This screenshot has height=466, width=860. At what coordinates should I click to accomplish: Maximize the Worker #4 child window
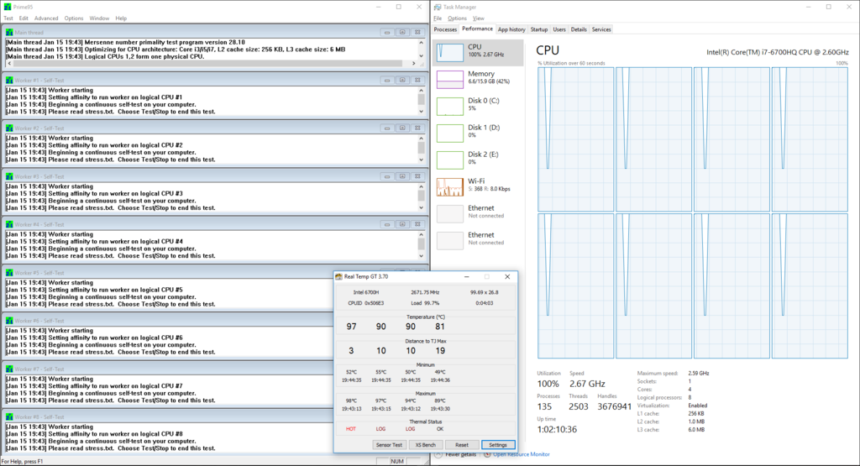coord(402,224)
